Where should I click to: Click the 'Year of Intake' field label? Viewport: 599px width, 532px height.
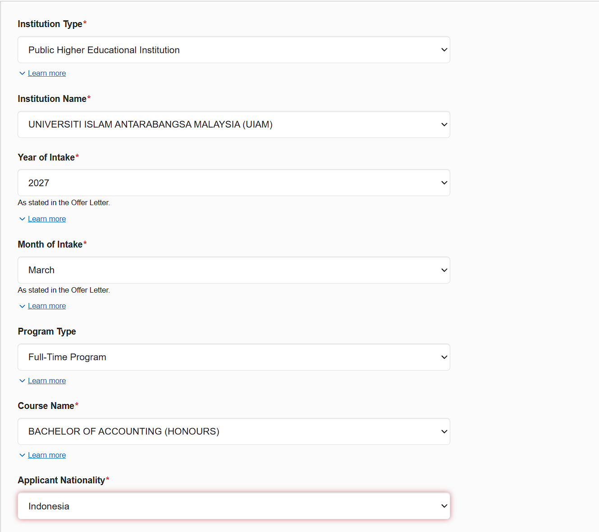[x=46, y=157]
